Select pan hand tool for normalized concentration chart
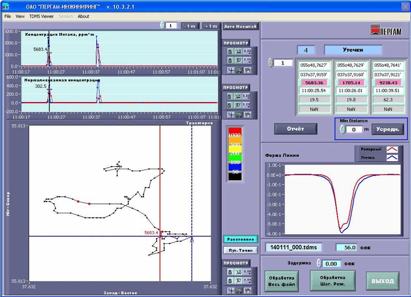Image resolution: width=411 pixels, height=297 pixels. tap(247, 115)
